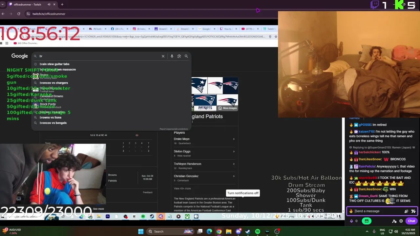The image size is (420, 236).
Task: Select suggestion 'browns vs lions'
Action: [51, 117]
